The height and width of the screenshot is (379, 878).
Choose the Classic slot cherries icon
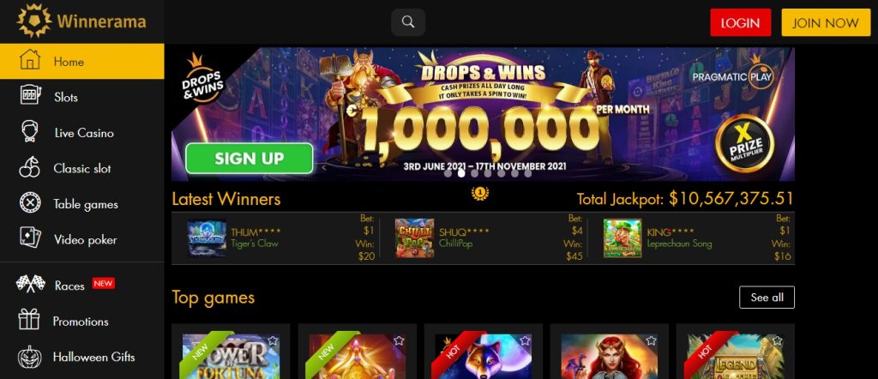coord(30,168)
